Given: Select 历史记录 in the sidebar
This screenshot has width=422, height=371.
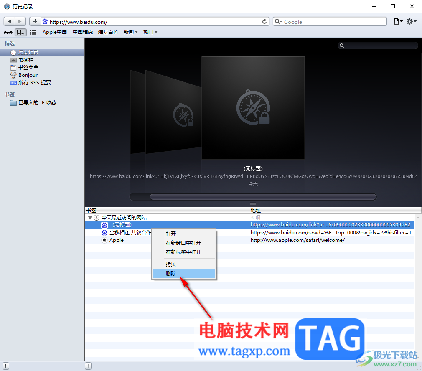Looking at the screenshot, I should (x=42, y=52).
